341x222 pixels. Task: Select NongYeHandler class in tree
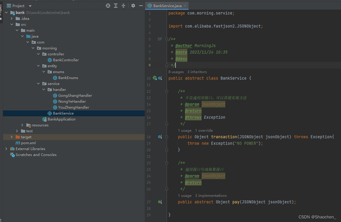coord(72,101)
